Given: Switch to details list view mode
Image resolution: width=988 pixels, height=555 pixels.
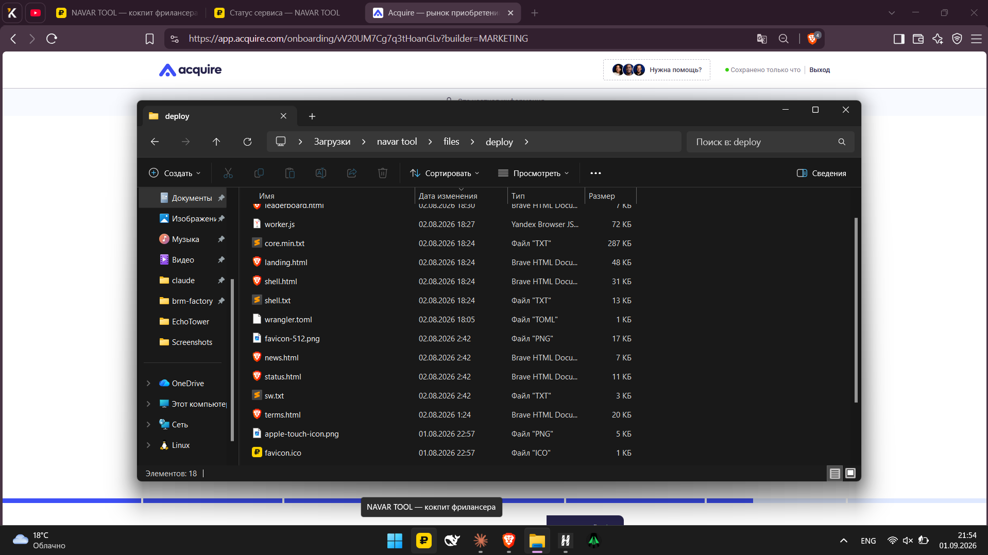Looking at the screenshot, I should tap(835, 473).
